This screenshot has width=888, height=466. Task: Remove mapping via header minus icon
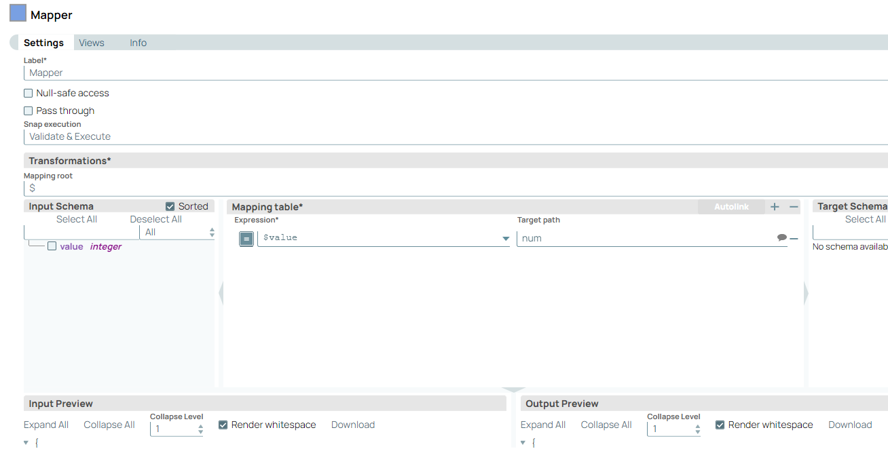click(794, 207)
